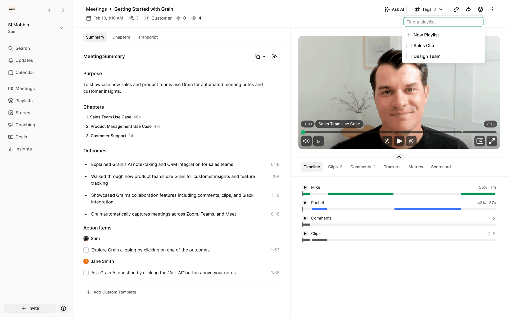
Task: Open the Trackers tab
Action: (x=392, y=167)
